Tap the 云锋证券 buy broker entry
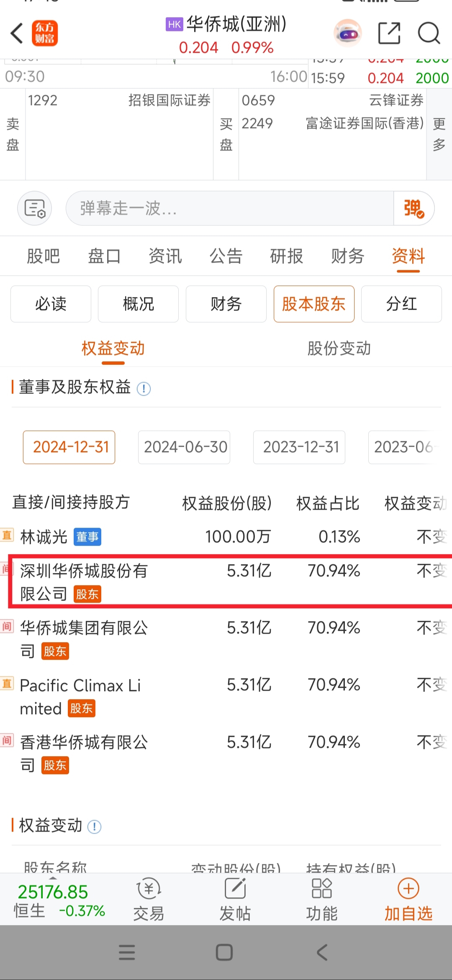 point(333,101)
